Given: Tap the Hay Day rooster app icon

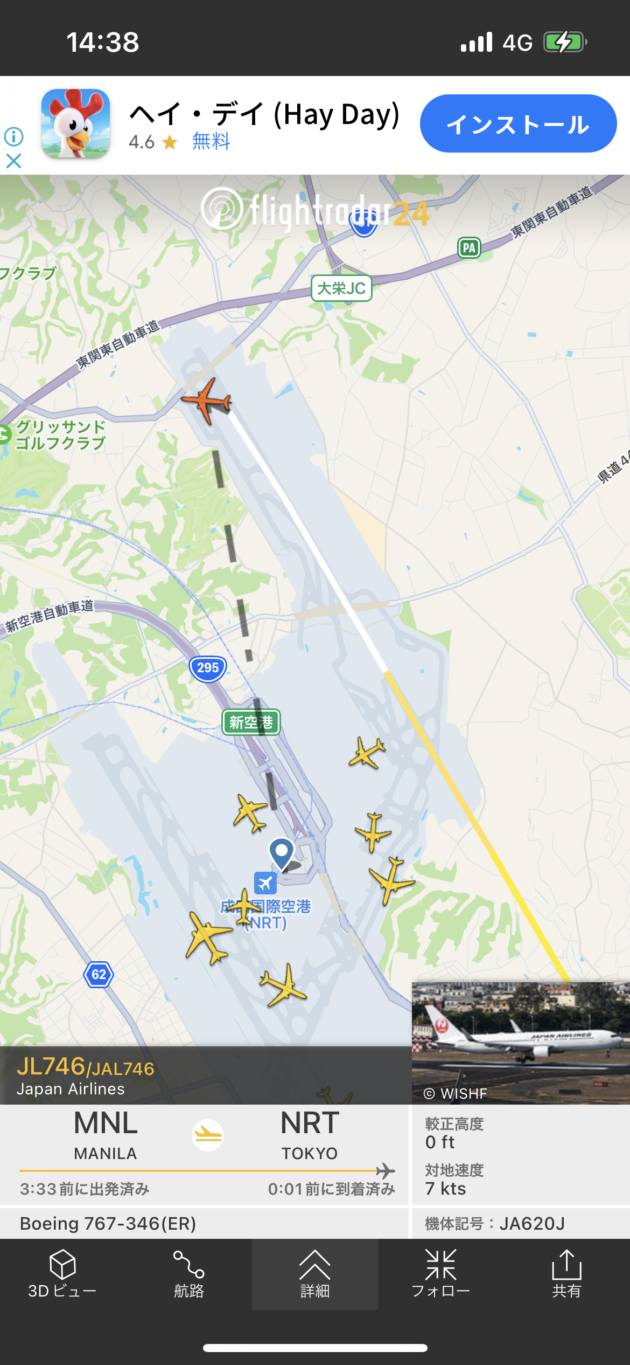Looking at the screenshot, I should (x=76, y=123).
